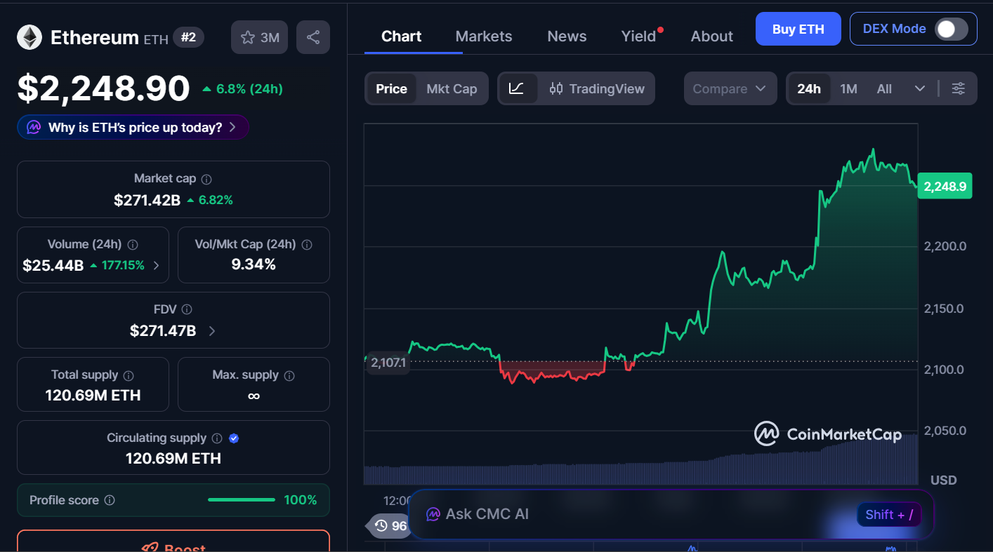This screenshot has height=552, width=993.
Task: Add Ethereum to watchlist via the star icon
Action: tap(249, 36)
